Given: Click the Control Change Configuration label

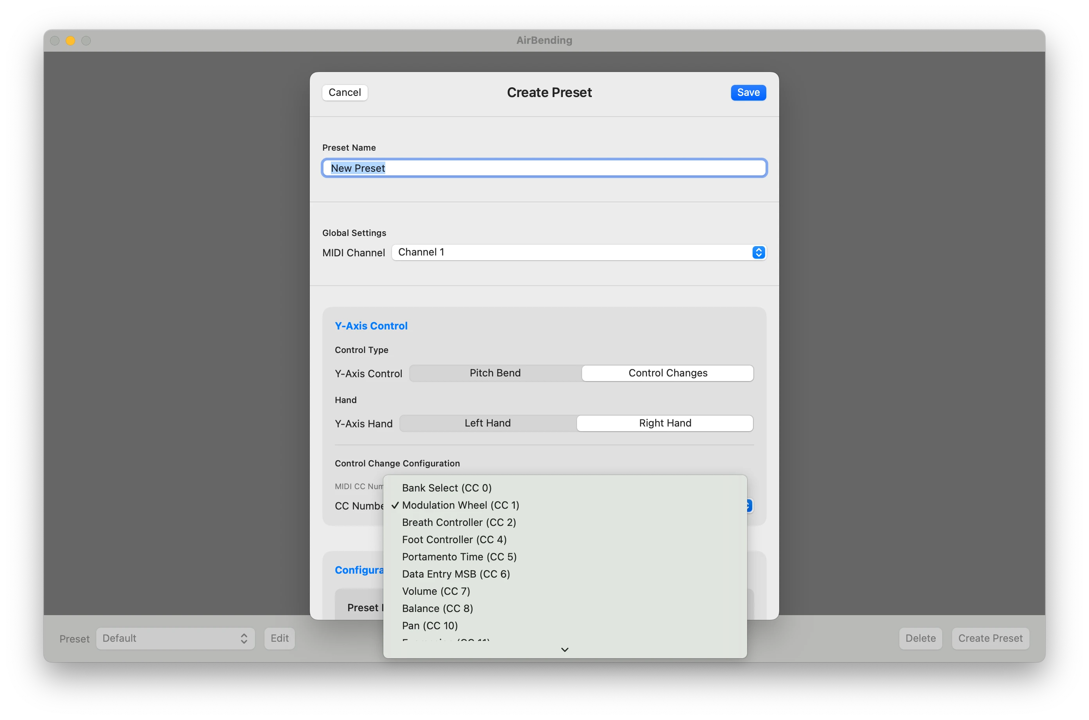Looking at the screenshot, I should pos(397,463).
